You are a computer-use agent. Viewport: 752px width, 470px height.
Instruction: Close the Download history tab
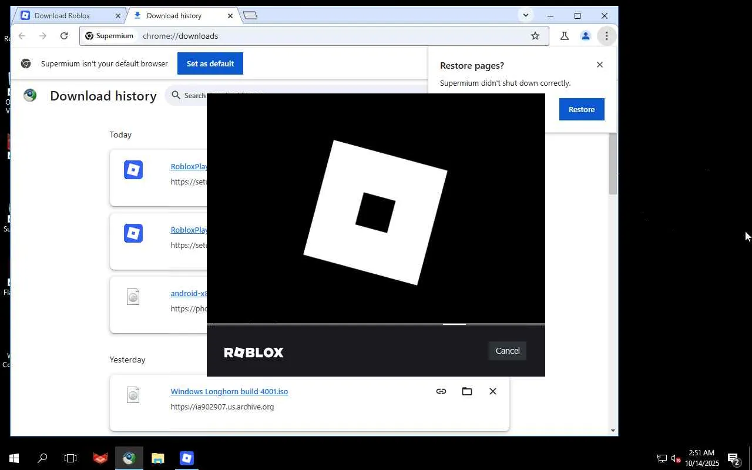click(x=230, y=16)
